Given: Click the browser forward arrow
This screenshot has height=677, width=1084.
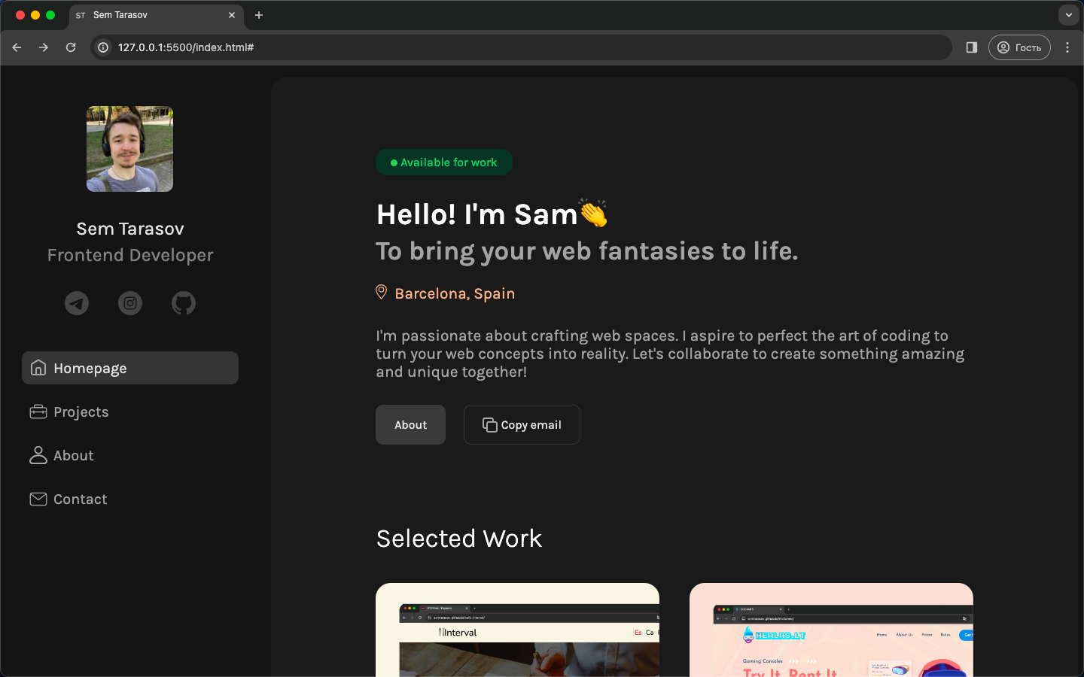Looking at the screenshot, I should click(44, 47).
